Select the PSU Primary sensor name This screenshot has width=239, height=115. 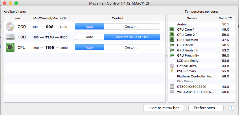[x=186, y=71]
